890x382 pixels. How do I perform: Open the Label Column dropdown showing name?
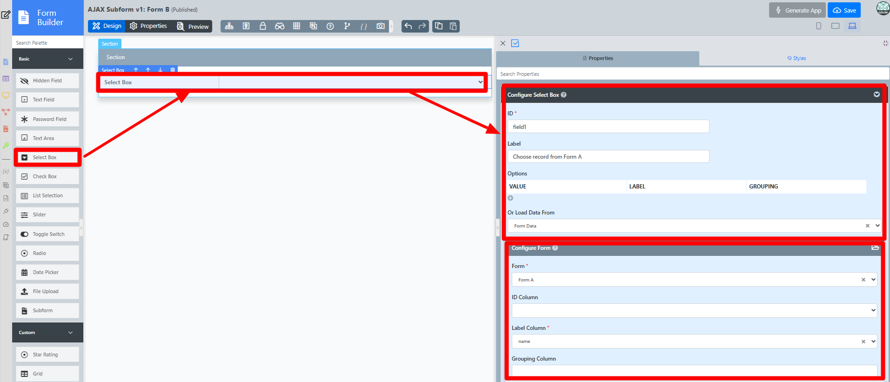[x=694, y=341]
